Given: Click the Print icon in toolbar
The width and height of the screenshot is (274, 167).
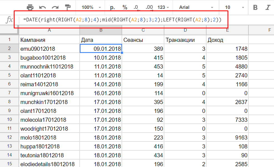Looking at the screenshot, I should click(x=30, y=7).
